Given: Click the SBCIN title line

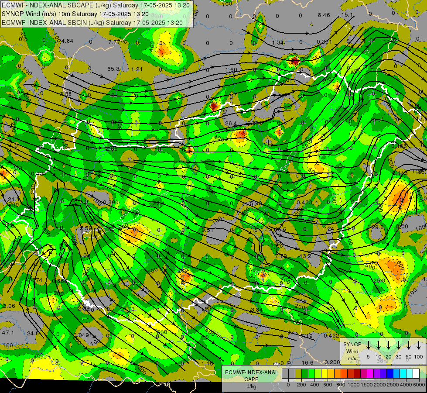Looking at the screenshot, I should point(92,23).
